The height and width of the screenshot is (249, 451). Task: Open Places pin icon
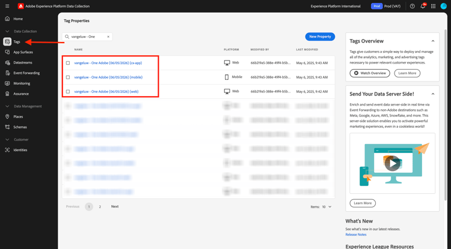click(7, 116)
